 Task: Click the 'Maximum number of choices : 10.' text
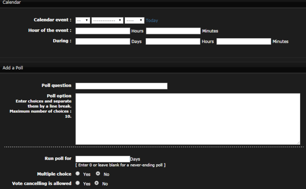click(x=41, y=114)
